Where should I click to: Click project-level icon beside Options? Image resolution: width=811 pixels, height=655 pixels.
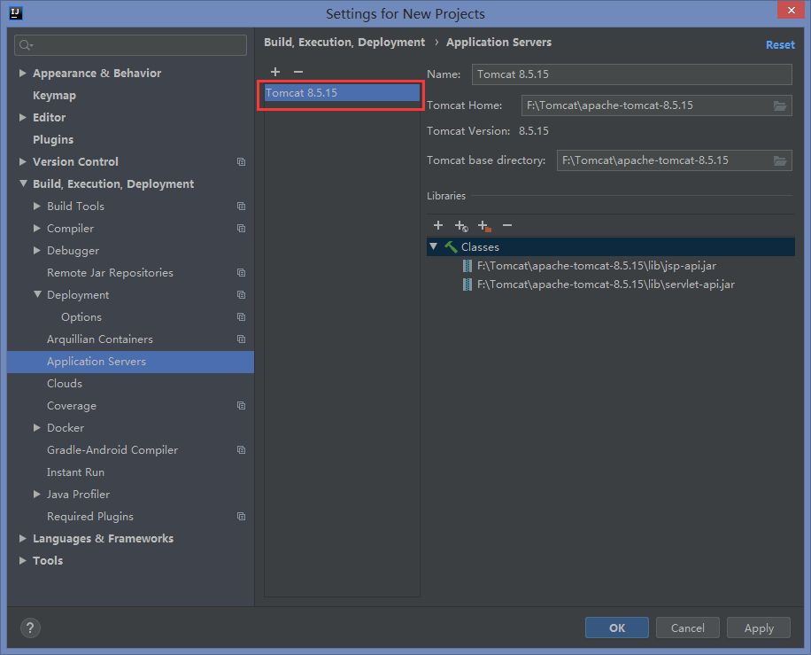coord(241,317)
